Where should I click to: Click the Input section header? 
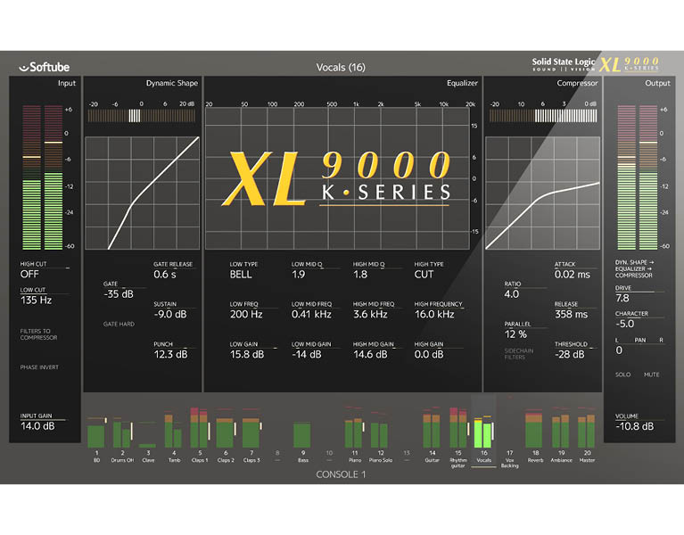coord(67,83)
